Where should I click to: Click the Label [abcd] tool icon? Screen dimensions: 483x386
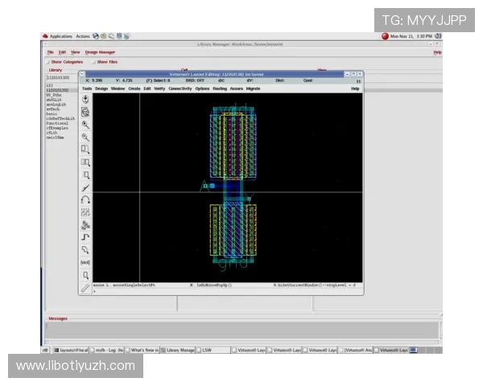[85, 262]
